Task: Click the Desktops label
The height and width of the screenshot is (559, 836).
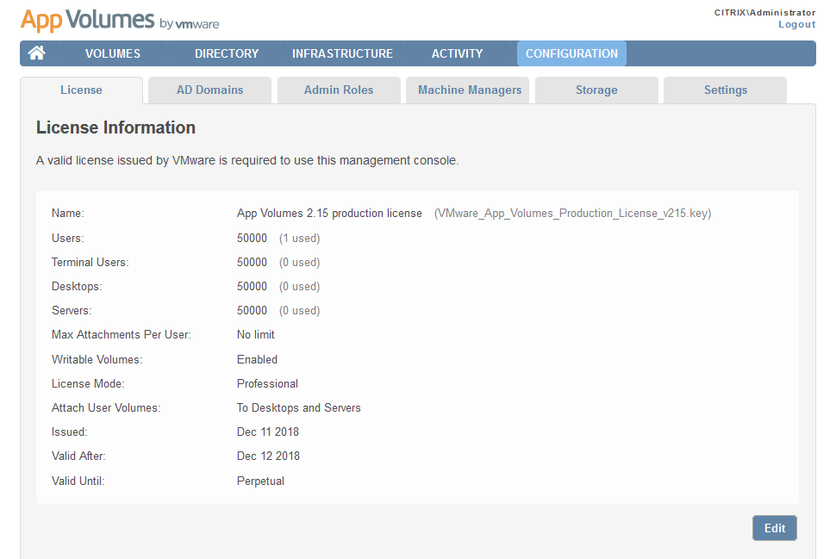Action: [x=77, y=286]
